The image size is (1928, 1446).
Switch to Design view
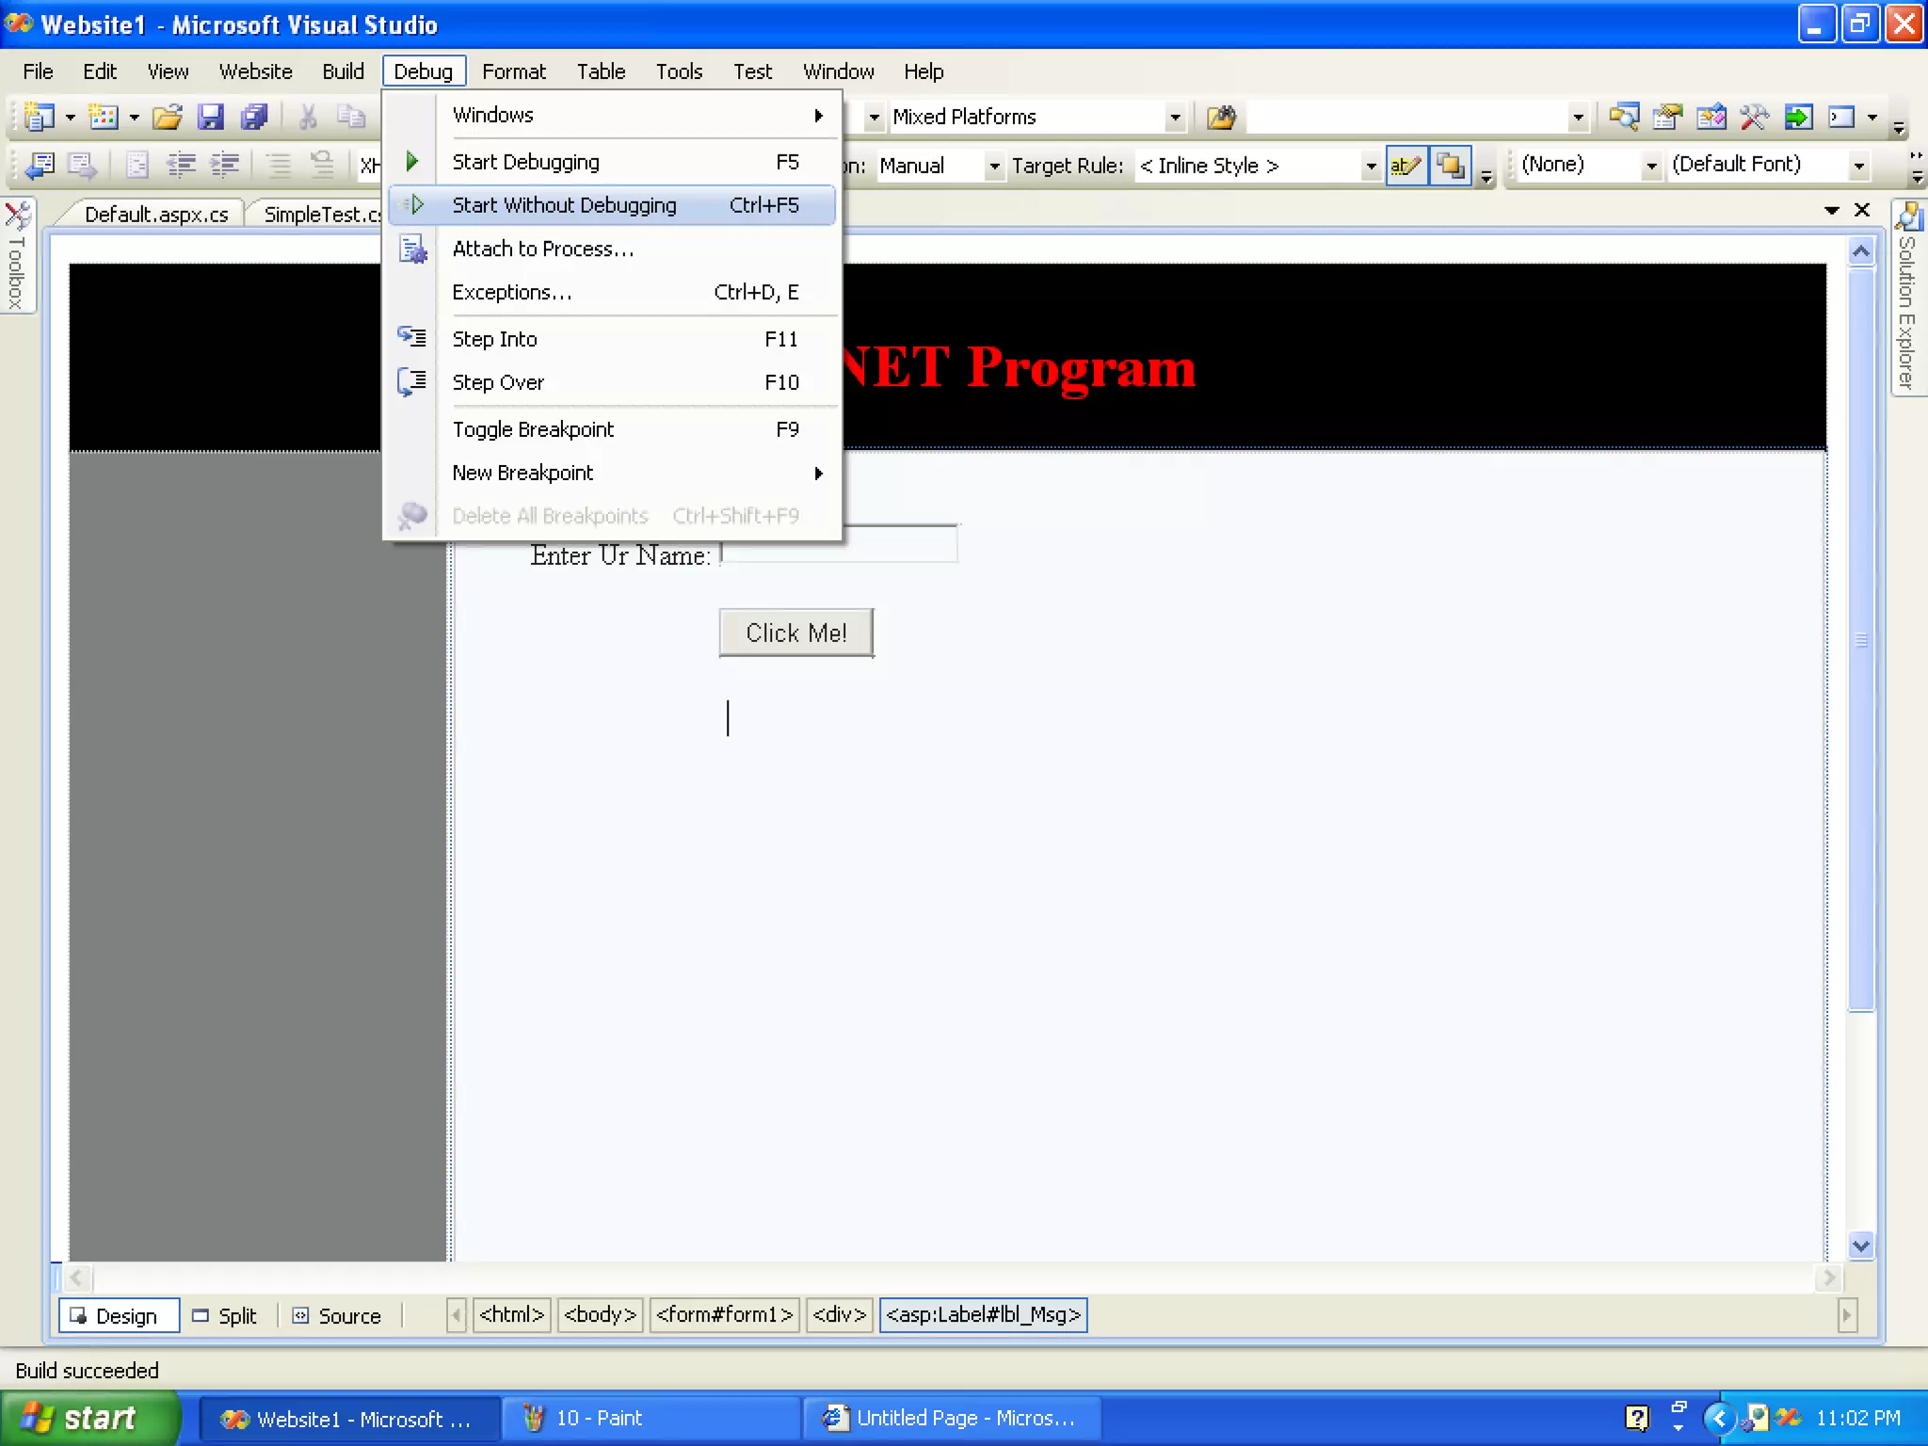(x=119, y=1315)
